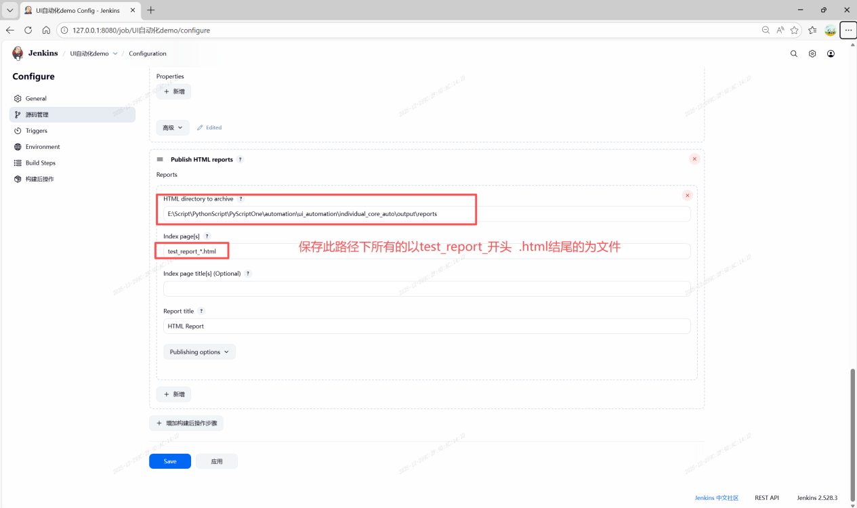Open the tab actions dropdown
The width and height of the screenshot is (857, 508).
pos(9,10)
